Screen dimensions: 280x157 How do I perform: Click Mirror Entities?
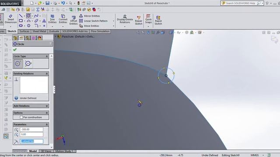click(89, 16)
